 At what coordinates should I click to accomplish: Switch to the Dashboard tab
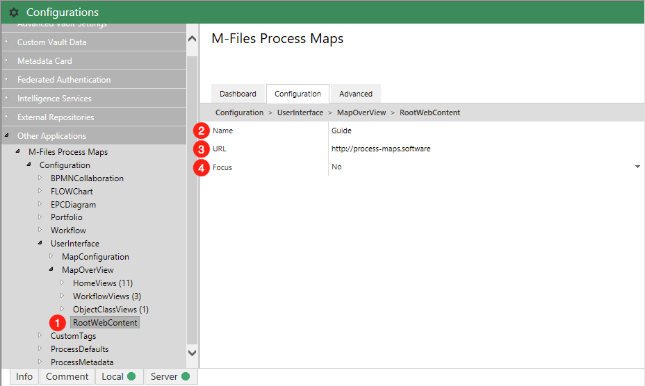click(238, 94)
